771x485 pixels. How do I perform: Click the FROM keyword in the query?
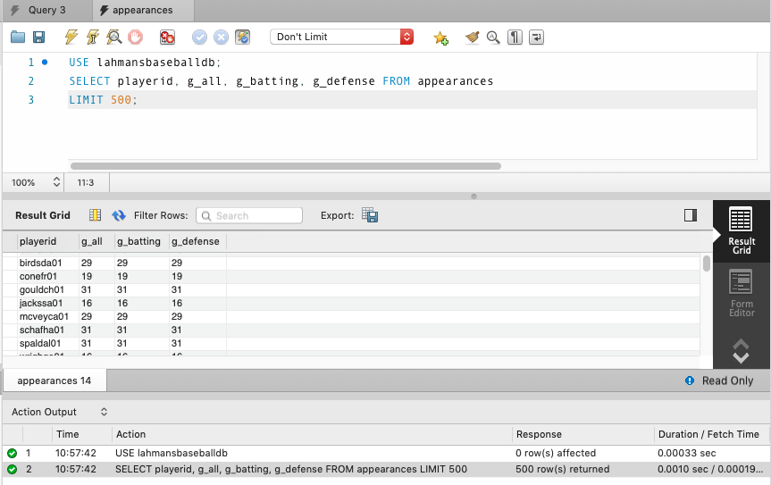(x=397, y=81)
